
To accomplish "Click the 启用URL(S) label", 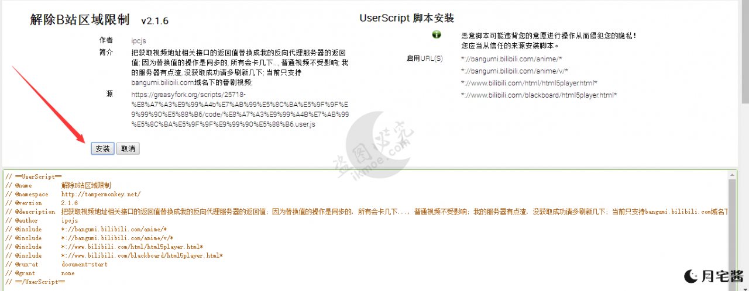I will pos(424,58).
